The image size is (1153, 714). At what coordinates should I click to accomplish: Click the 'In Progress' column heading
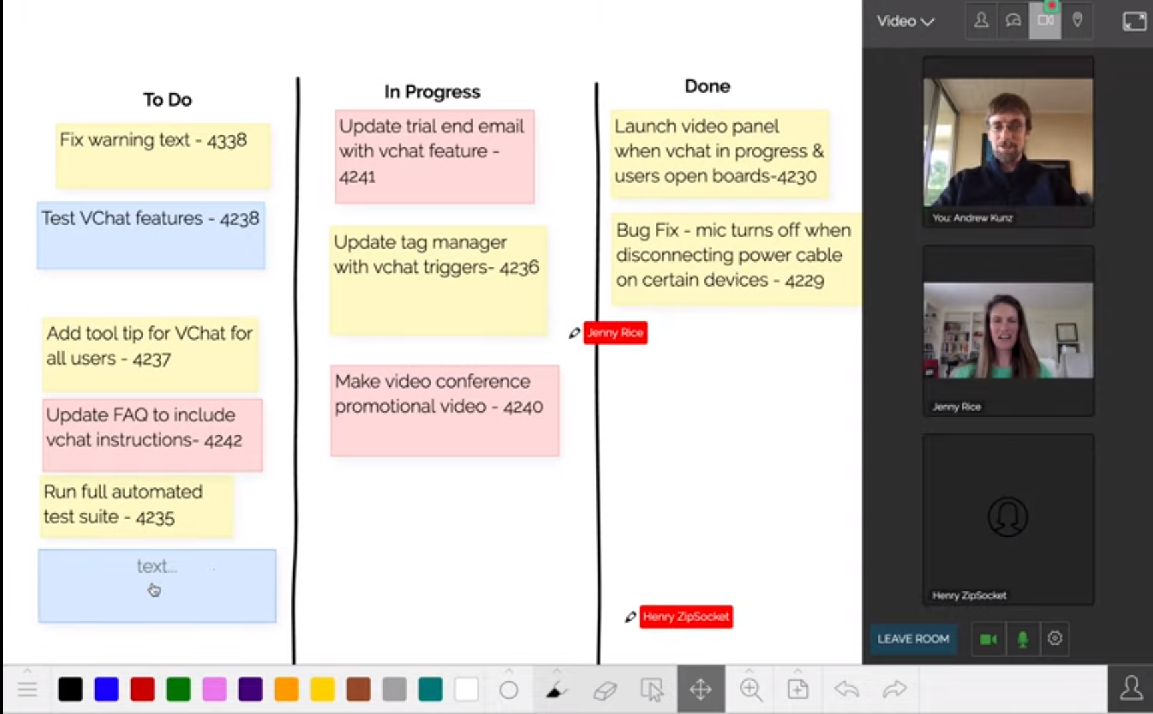pos(432,91)
